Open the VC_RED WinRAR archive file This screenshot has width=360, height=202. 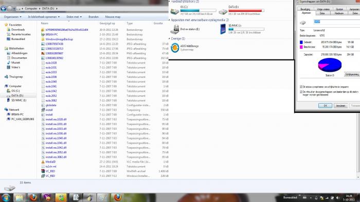50,171
